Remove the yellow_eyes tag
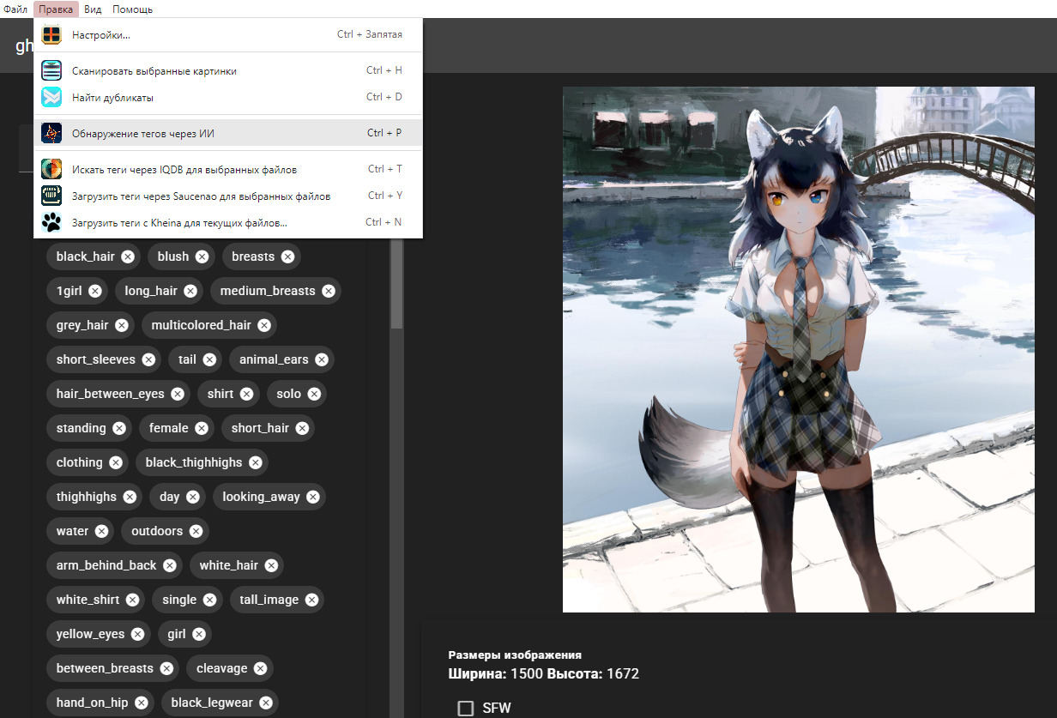Viewport: 1057px width, 718px height. tap(138, 634)
